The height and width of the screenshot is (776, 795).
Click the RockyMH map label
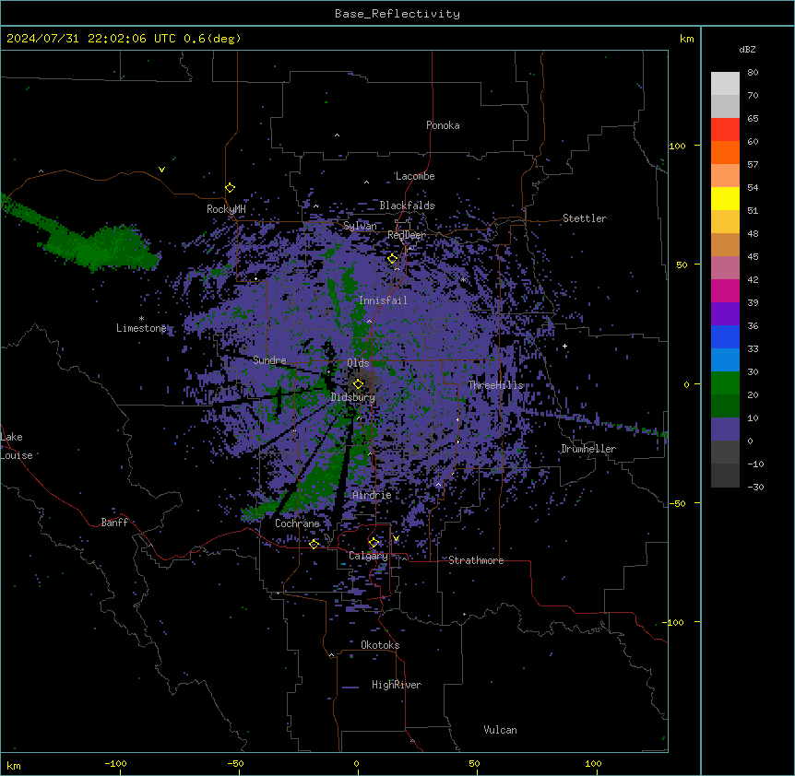pos(226,209)
